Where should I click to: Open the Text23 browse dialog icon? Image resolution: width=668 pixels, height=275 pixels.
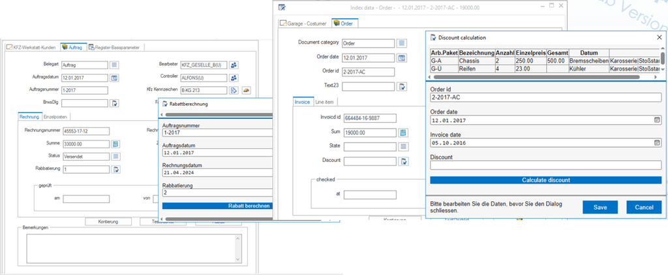402,87
